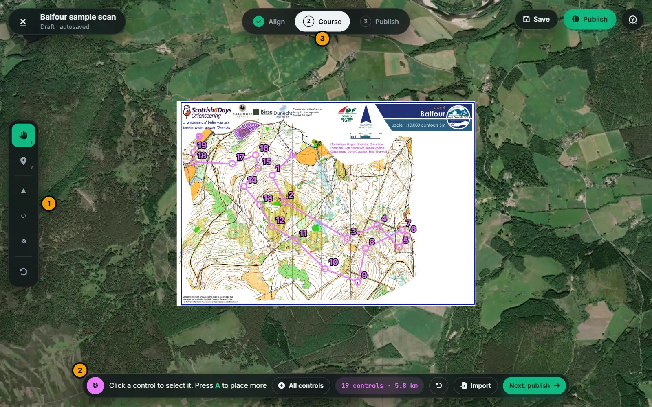Select the start triangle near control 16

click(292, 155)
